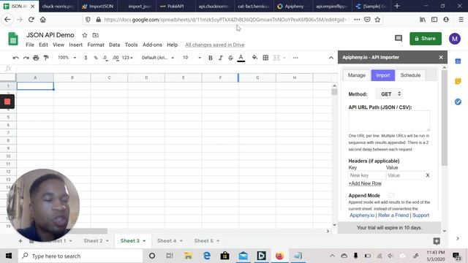The image size is (468, 263).
Task: Open Keep notes side panel
Action: [458, 81]
